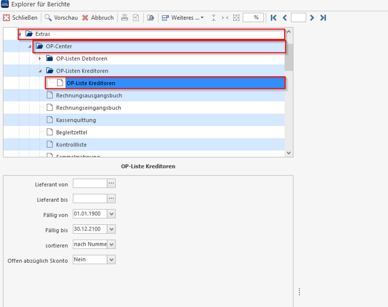
Task: Click the page document icon beside the printer
Action: [x=136, y=18]
